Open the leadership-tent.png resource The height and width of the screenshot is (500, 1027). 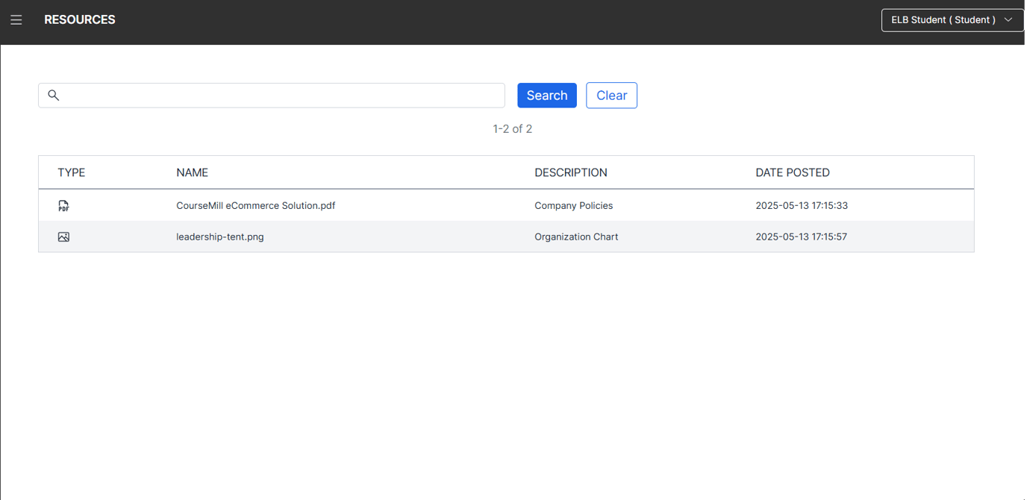click(219, 237)
